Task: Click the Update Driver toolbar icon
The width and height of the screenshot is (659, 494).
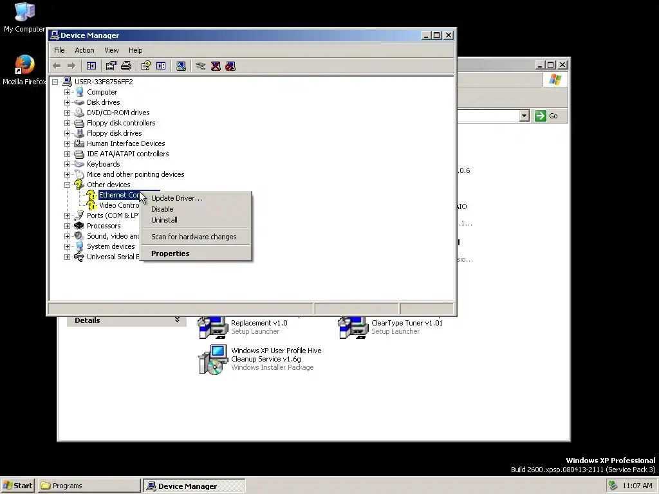Action: coord(201,66)
